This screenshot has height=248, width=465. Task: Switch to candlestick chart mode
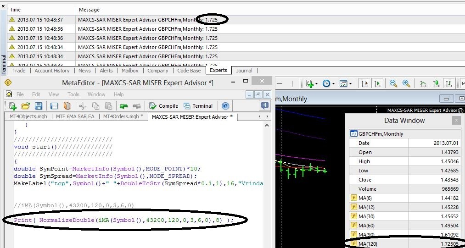point(436,83)
